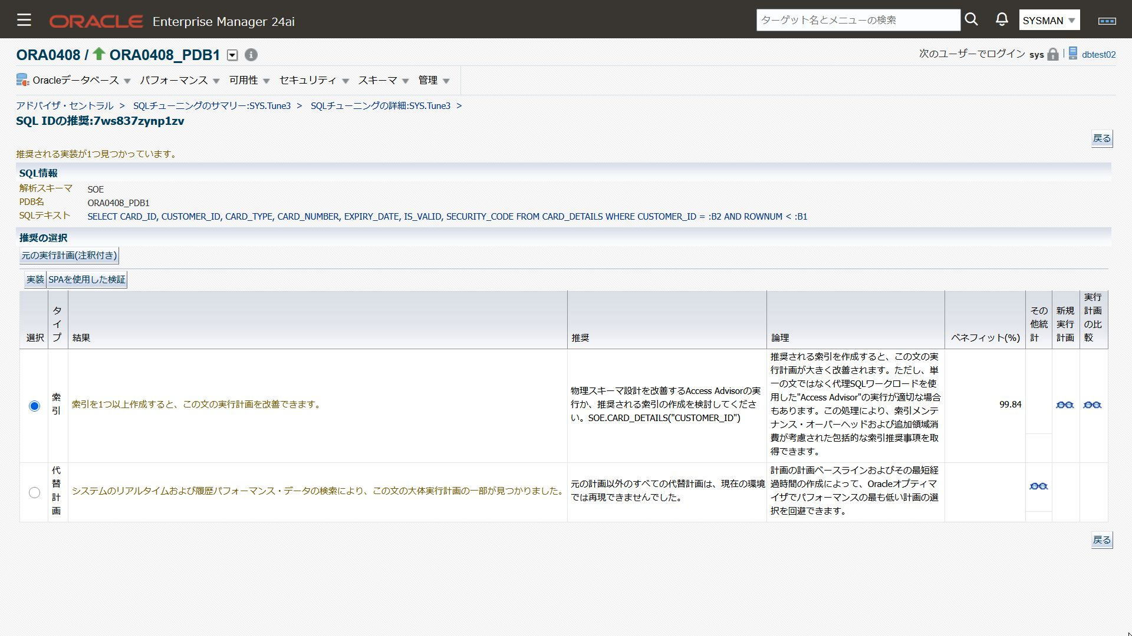Image resolution: width=1132 pixels, height=636 pixels.
Task: Open the execution plan comparison glasses icon
Action: click(x=1092, y=405)
